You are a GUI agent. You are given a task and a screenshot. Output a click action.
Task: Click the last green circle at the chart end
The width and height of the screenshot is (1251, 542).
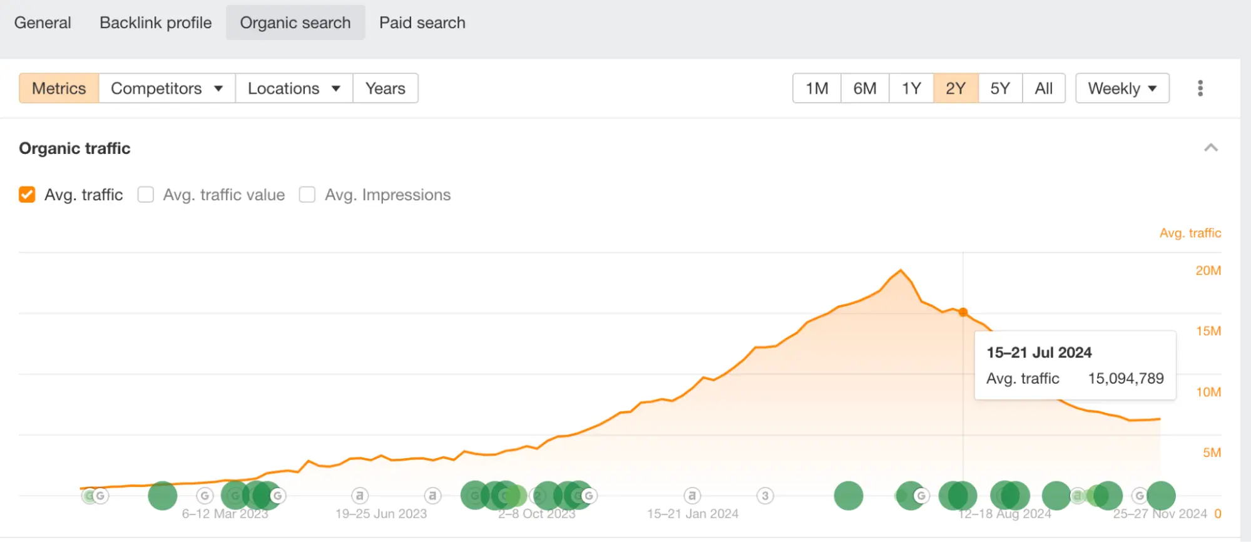click(1162, 496)
